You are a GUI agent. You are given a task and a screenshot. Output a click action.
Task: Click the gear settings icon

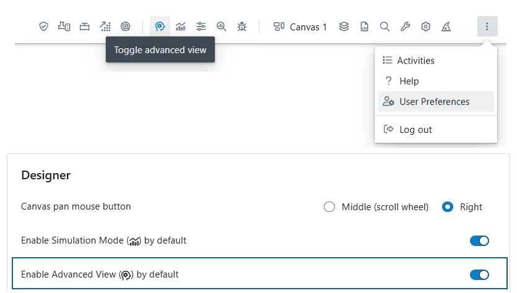click(425, 27)
